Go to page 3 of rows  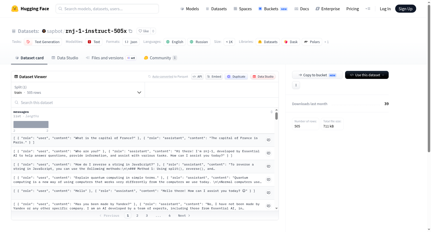pyautogui.click(x=147, y=216)
